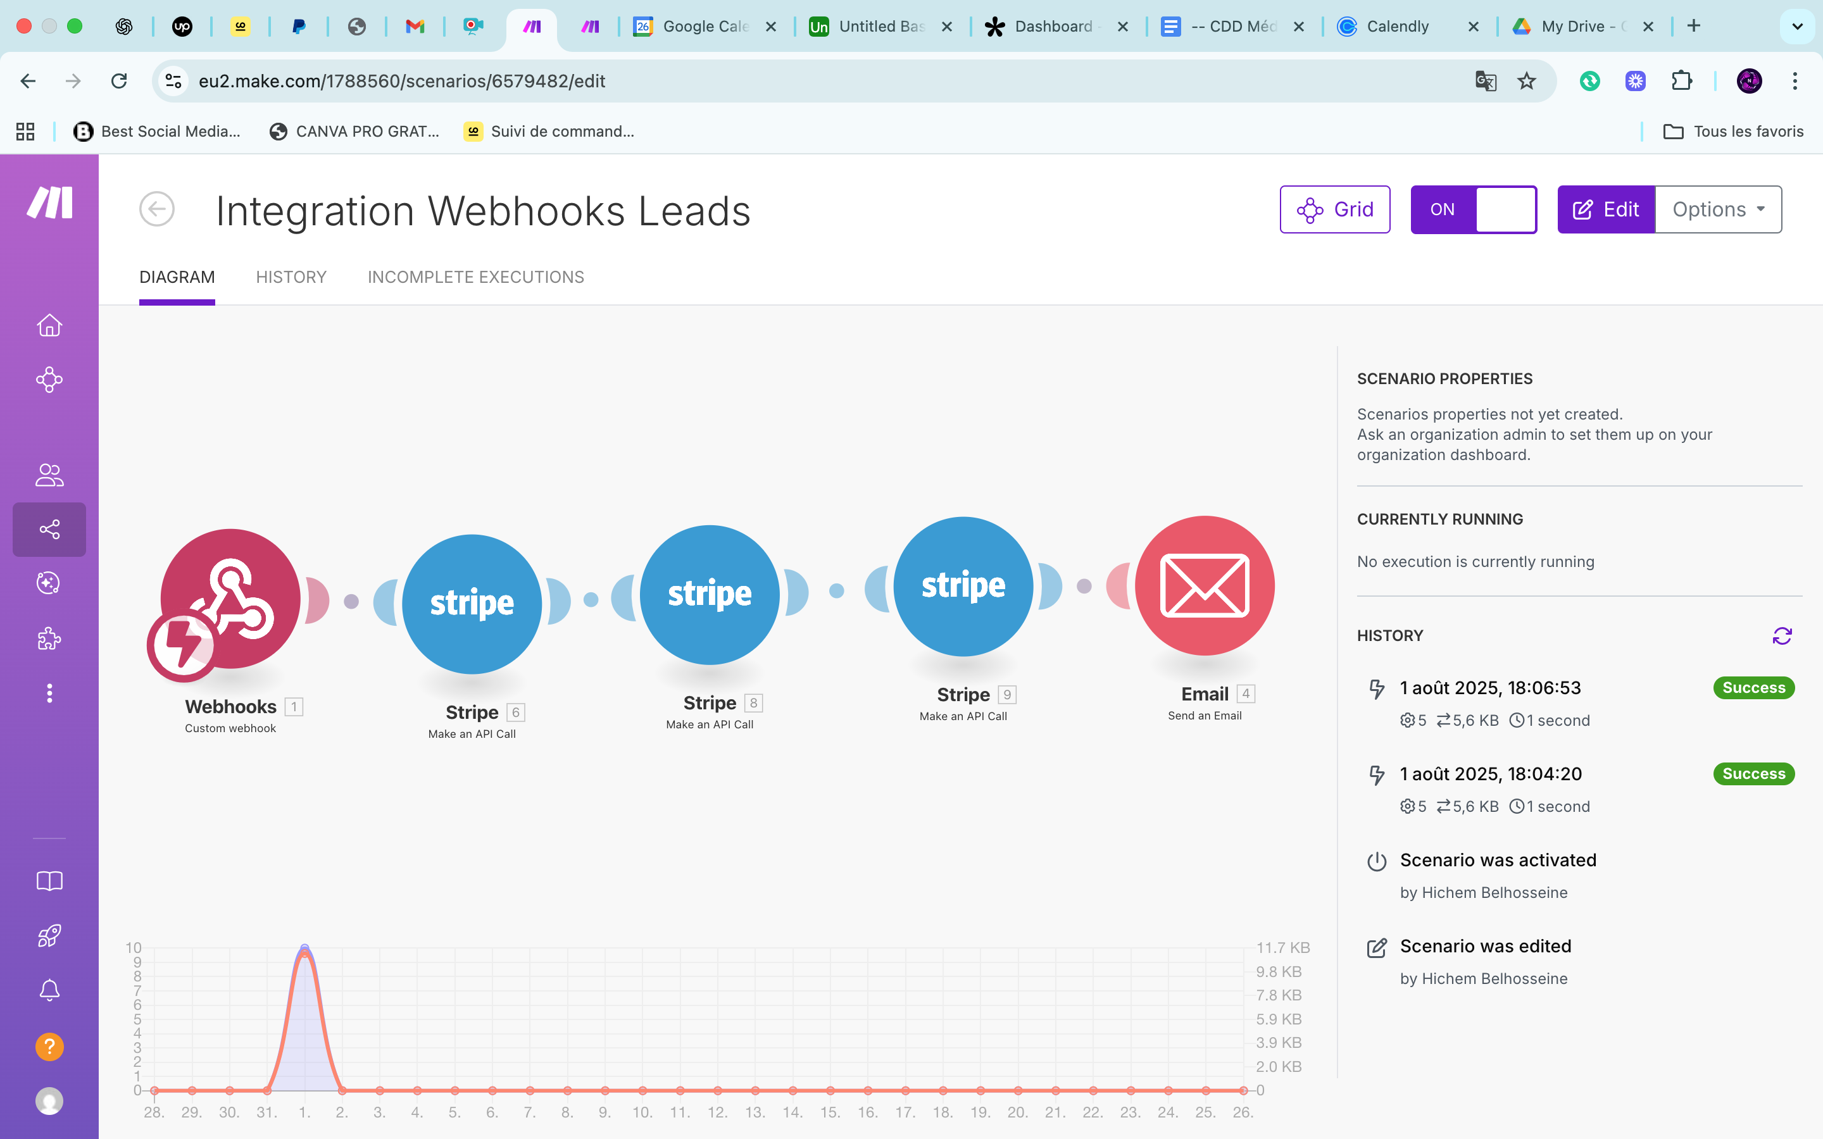Click the Home icon in Make sidebar
Image resolution: width=1823 pixels, height=1139 pixels.
(x=49, y=325)
